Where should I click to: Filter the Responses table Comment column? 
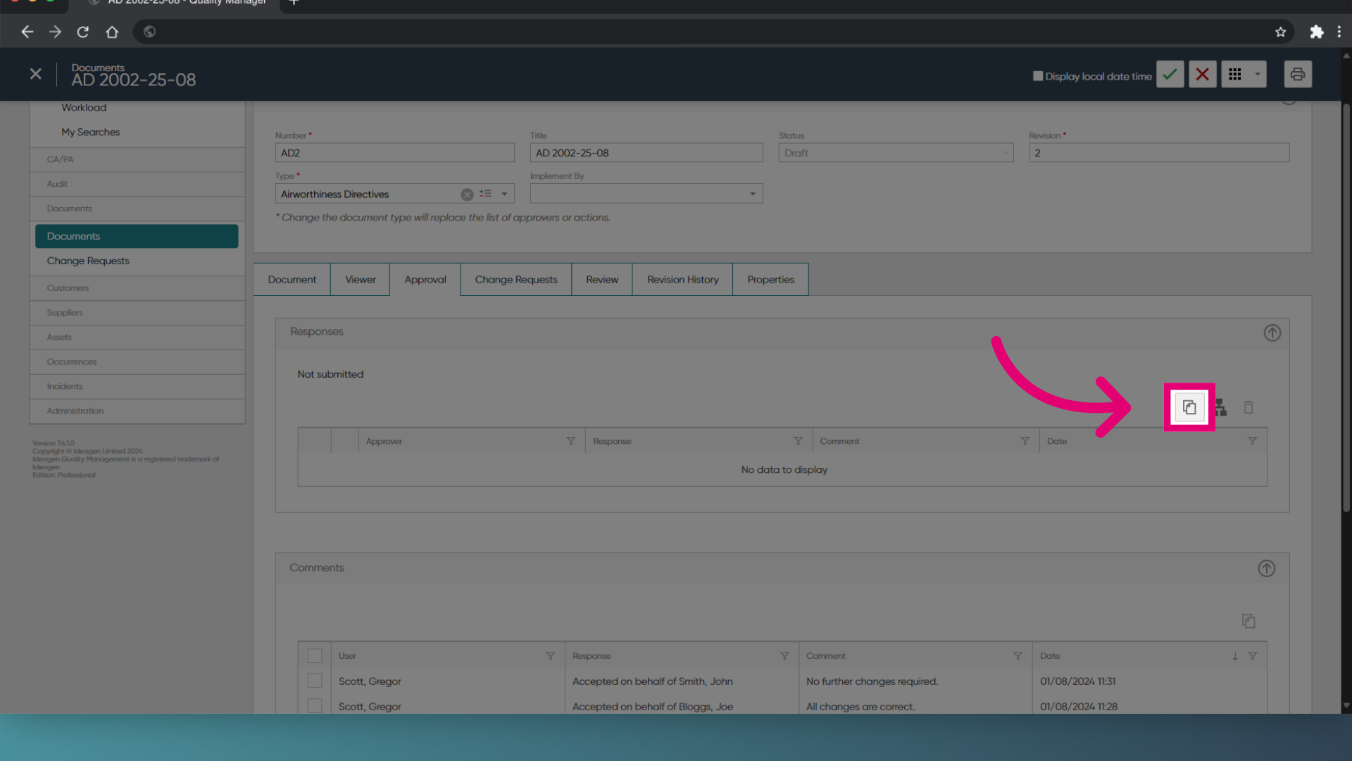click(1025, 441)
